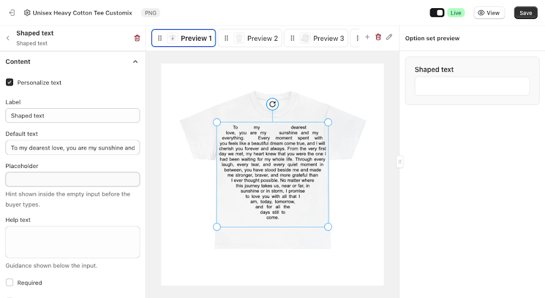Click the right panel resize grip
This screenshot has width=545, height=298.
coord(399,162)
